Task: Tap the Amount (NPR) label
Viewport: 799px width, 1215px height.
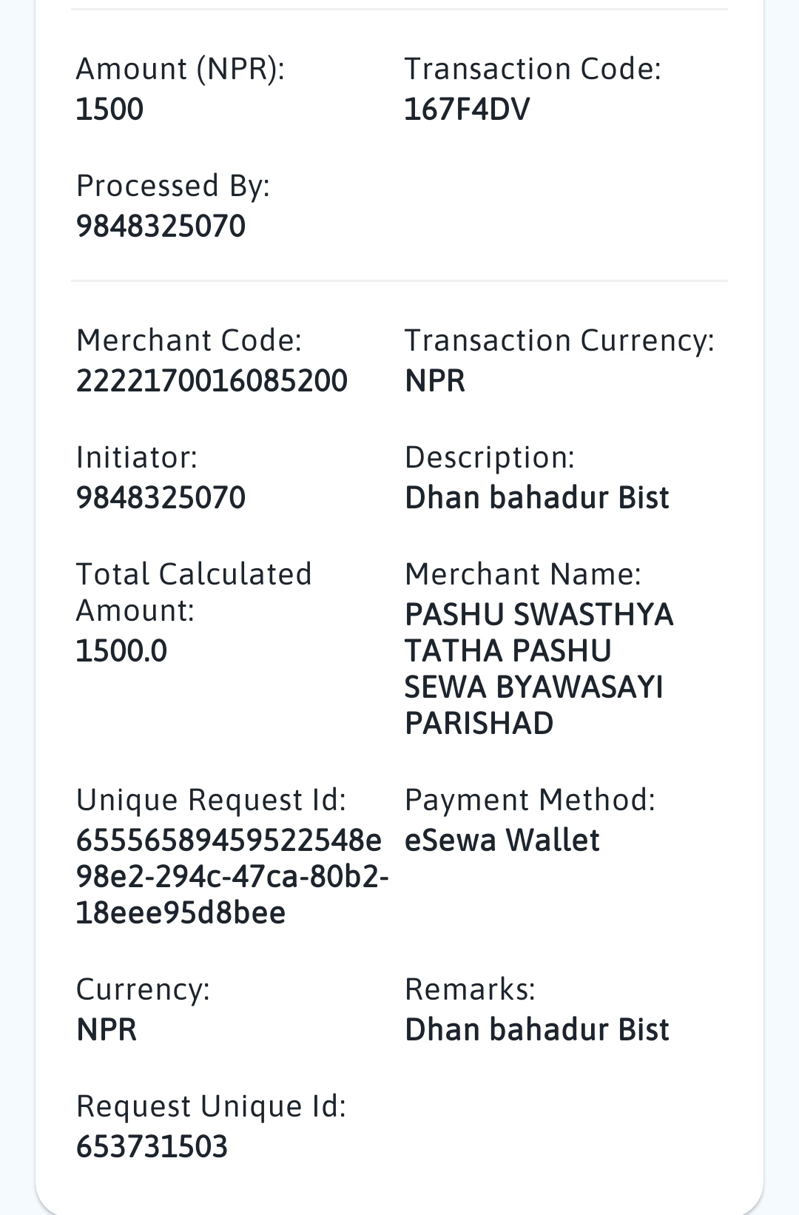Action: point(181,70)
